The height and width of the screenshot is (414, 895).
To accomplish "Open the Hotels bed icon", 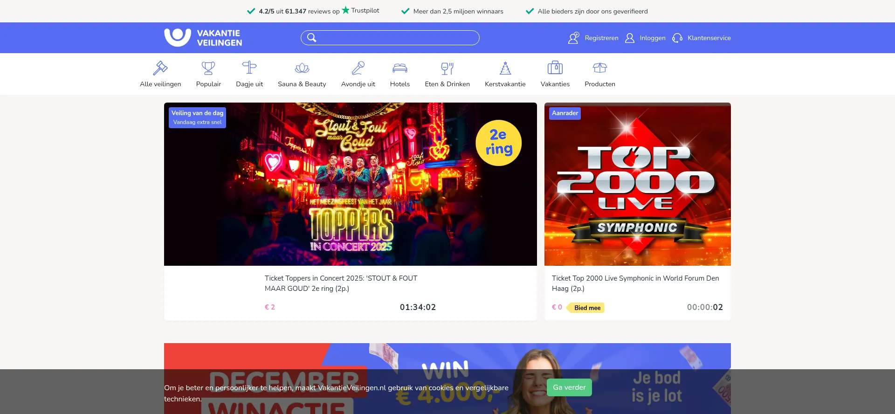I will coord(400,68).
